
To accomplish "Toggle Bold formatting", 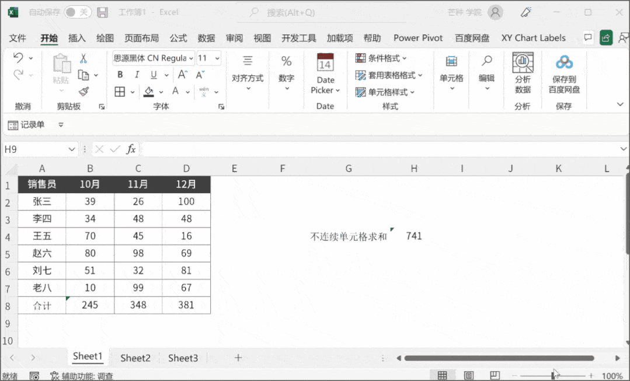I will pos(120,75).
